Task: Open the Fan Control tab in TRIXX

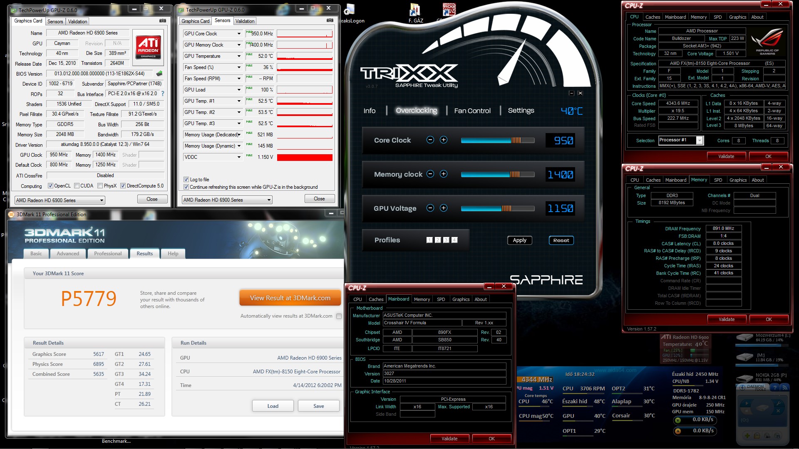Action: tap(472, 111)
